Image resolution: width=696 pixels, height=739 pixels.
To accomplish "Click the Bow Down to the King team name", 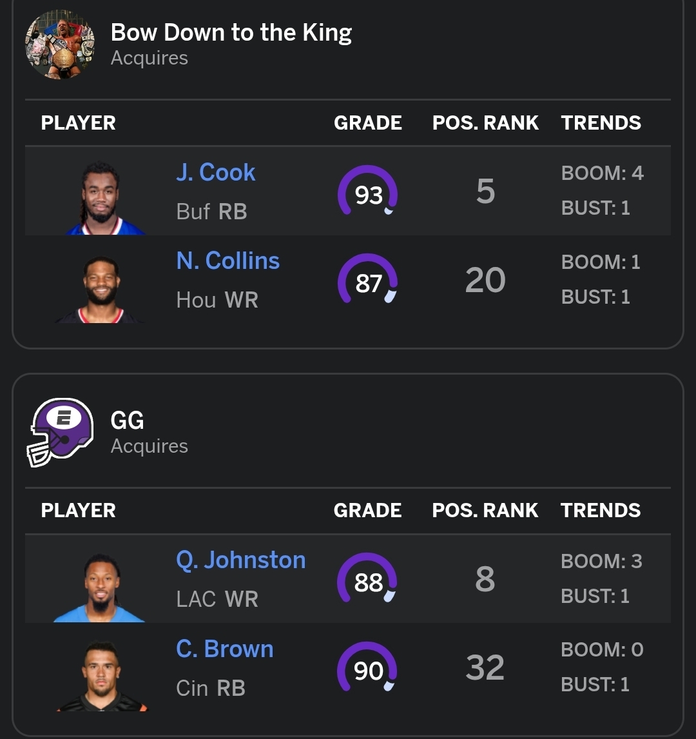I will coord(231,32).
